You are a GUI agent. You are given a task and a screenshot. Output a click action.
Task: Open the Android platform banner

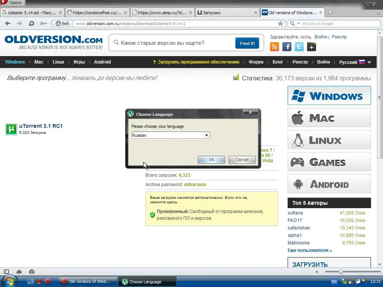point(329,183)
